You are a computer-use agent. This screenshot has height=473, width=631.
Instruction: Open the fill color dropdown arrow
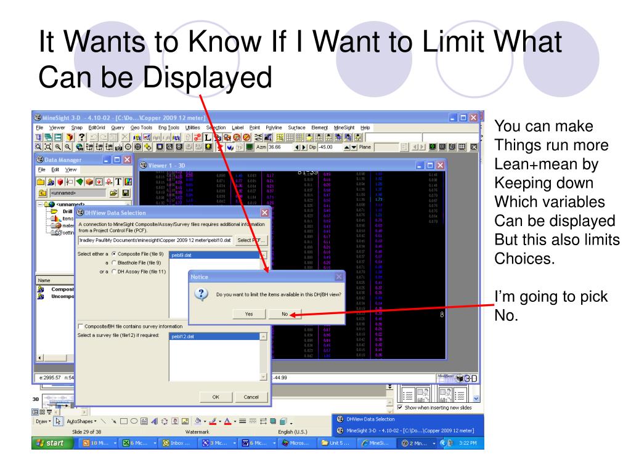(x=205, y=421)
